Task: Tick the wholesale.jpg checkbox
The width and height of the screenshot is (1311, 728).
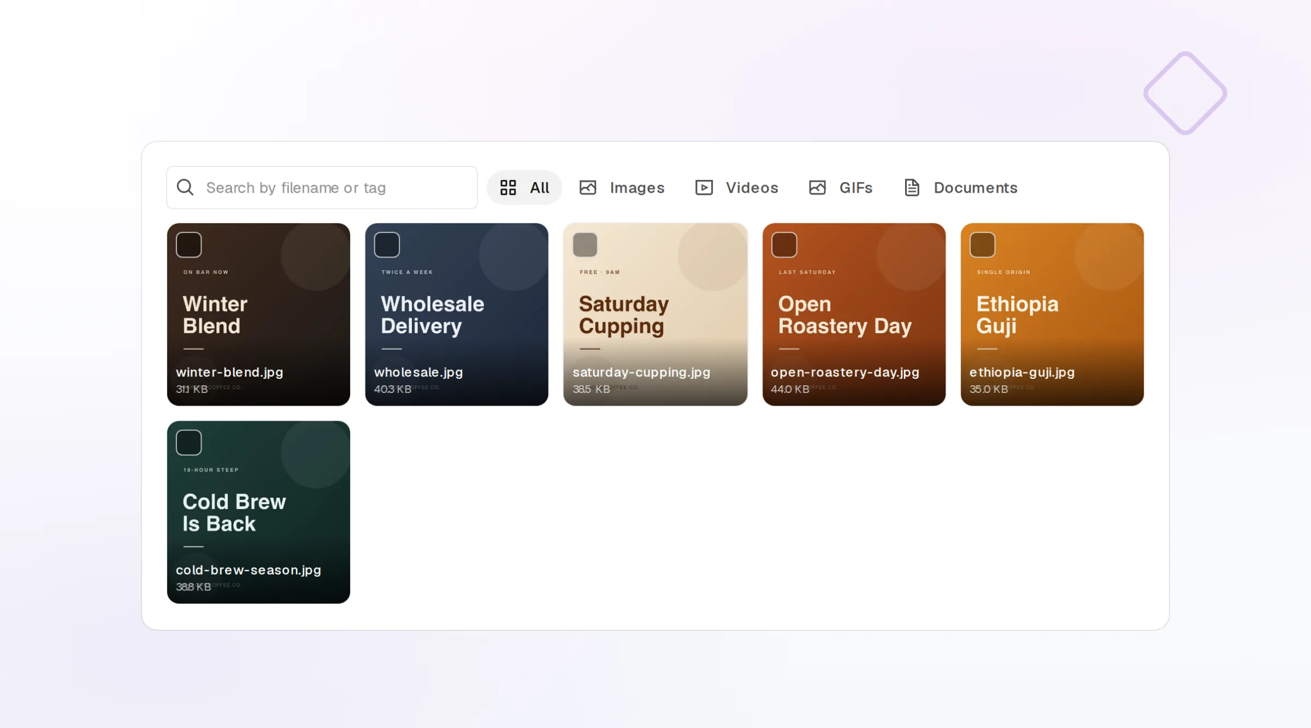Action: (x=387, y=245)
